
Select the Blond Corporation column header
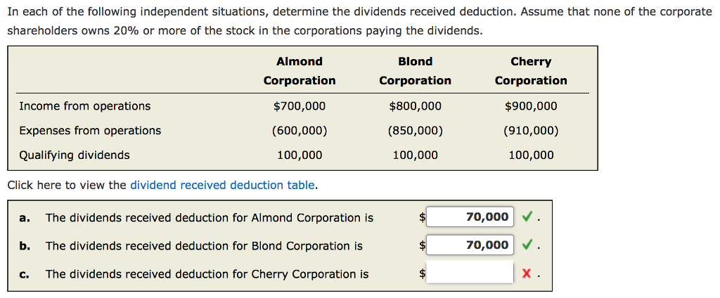[x=415, y=71]
